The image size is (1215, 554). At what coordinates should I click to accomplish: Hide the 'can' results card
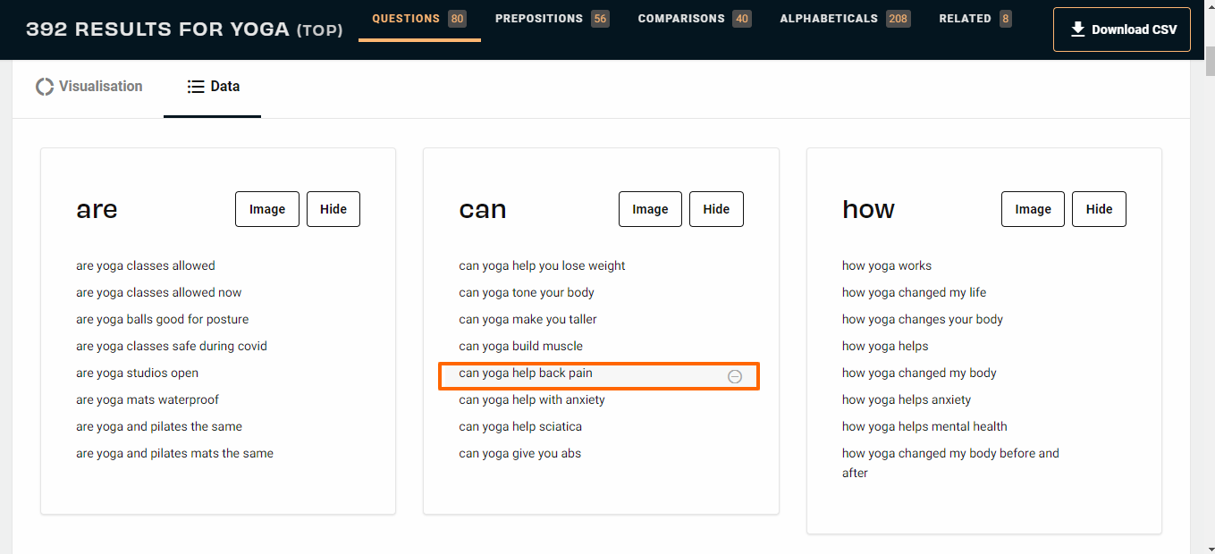point(716,209)
